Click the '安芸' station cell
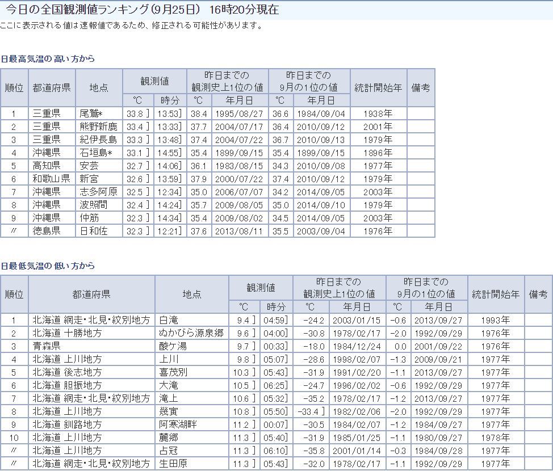The height and width of the screenshot is (471, 553). click(99, 166)
